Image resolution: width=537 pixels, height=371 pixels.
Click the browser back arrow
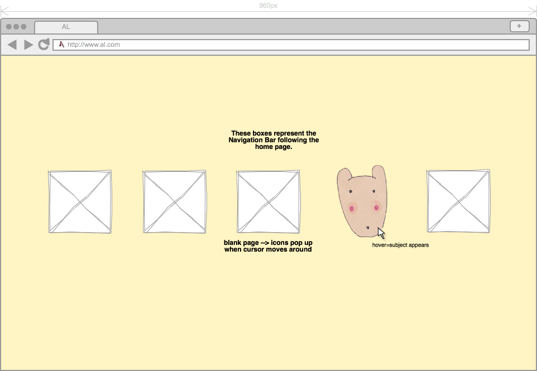[x=12, y=45]
